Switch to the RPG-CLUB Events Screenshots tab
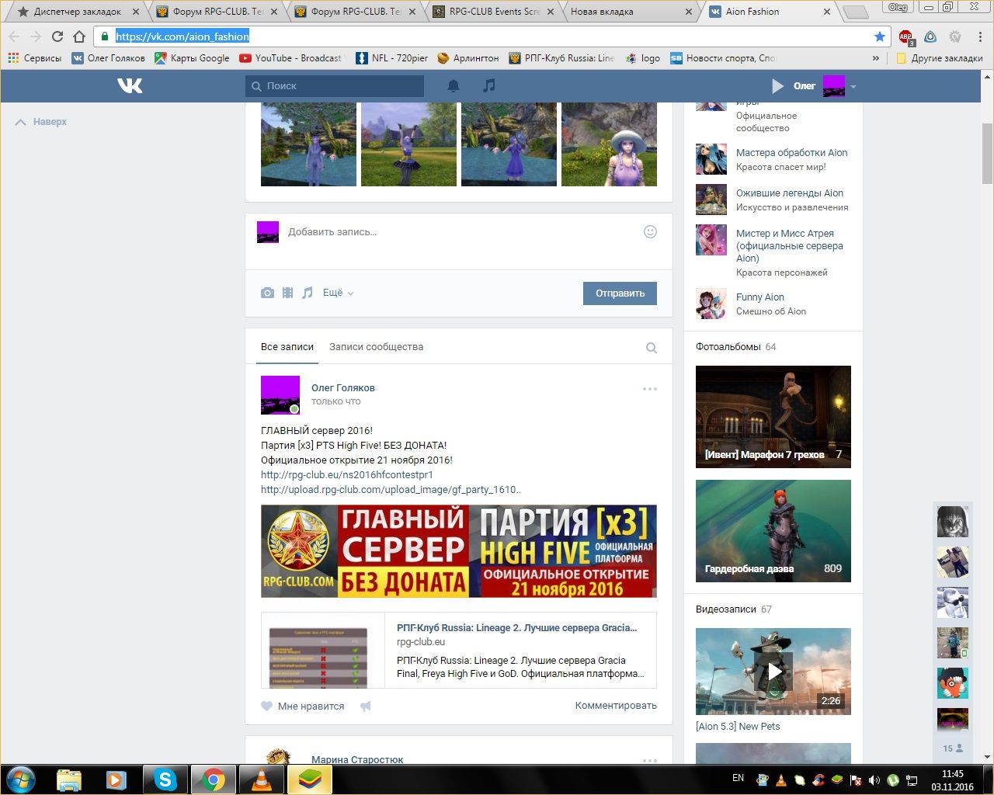The height and width of the screenshot is (795, 994). (494, 12)
